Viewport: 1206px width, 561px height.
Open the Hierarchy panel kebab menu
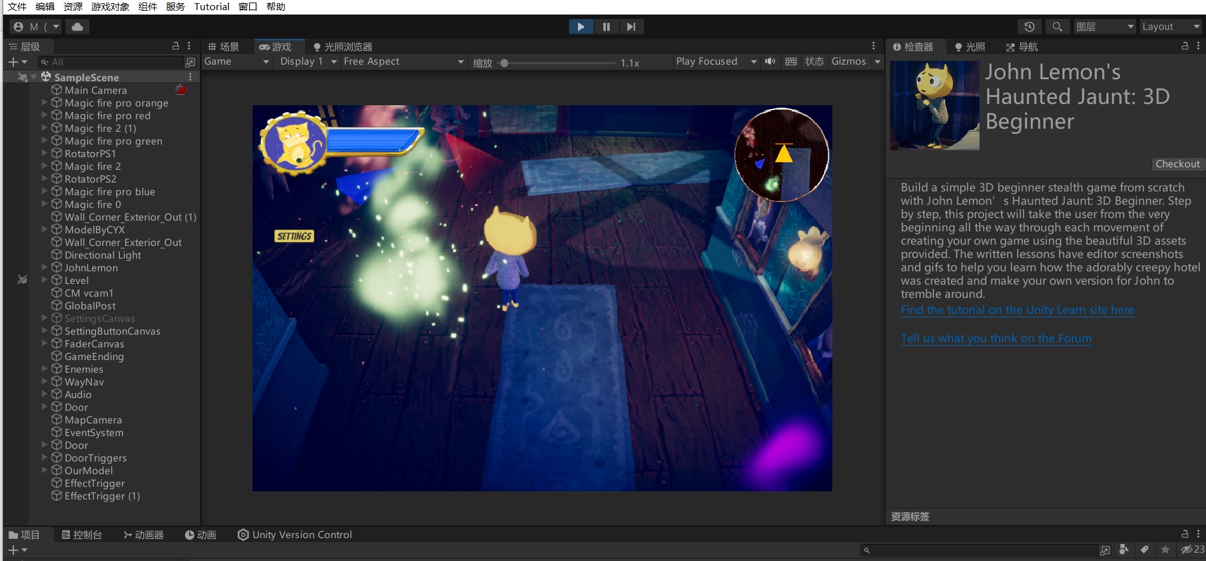pyautogui.click(x=189, y=46)
